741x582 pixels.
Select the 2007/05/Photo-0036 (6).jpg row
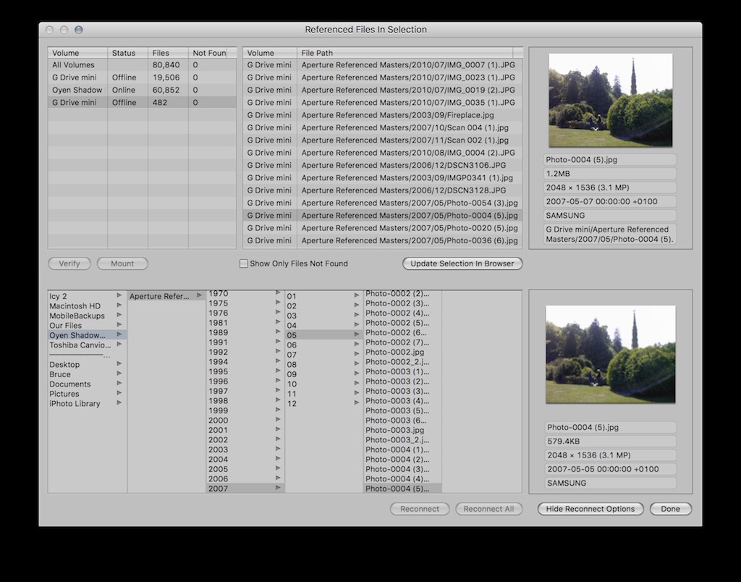[x=383, y=240]
